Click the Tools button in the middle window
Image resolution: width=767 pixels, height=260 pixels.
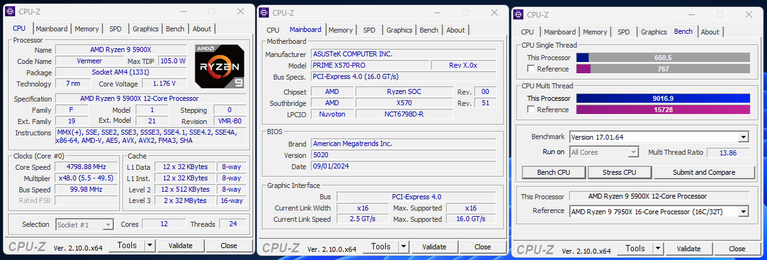[x=380, y=247]
